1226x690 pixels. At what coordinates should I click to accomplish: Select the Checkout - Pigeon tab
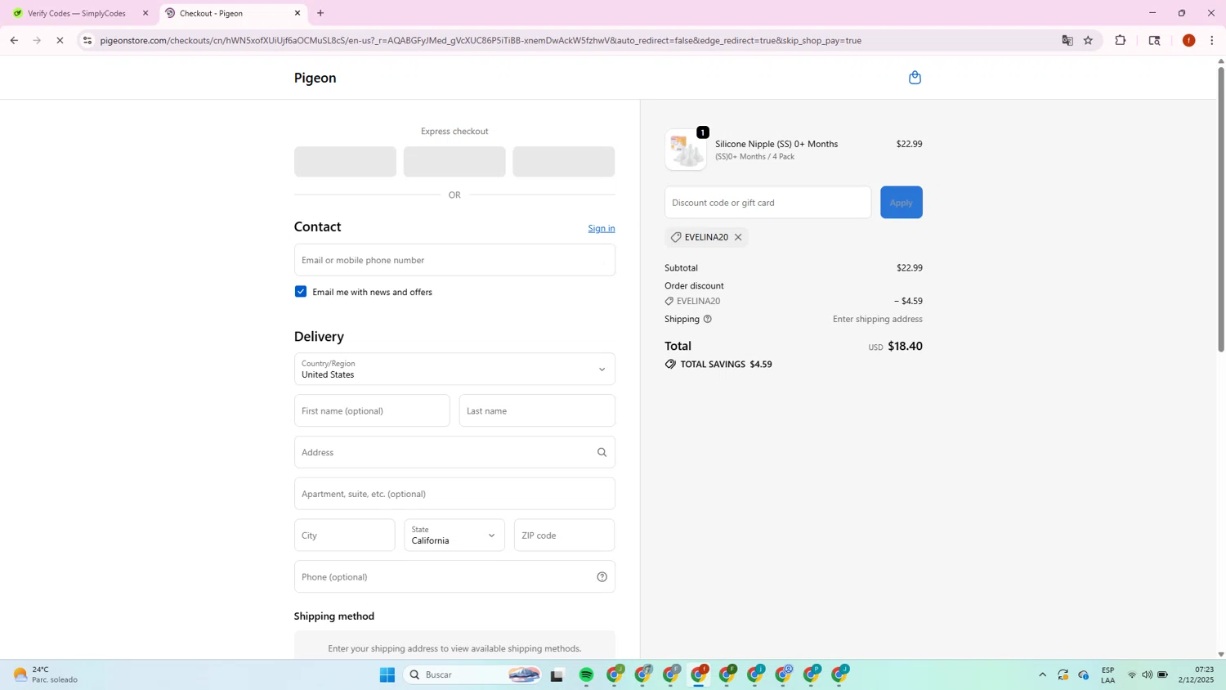tap(232, 13)
